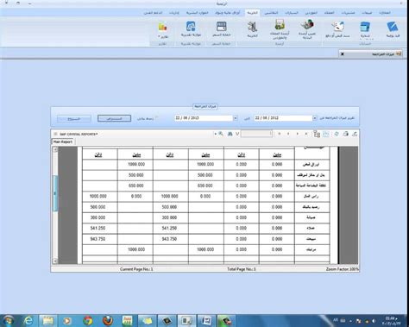Open the zoom magnifier dropdown in viewer
The image size is (409, 327).
click(219, 134)
